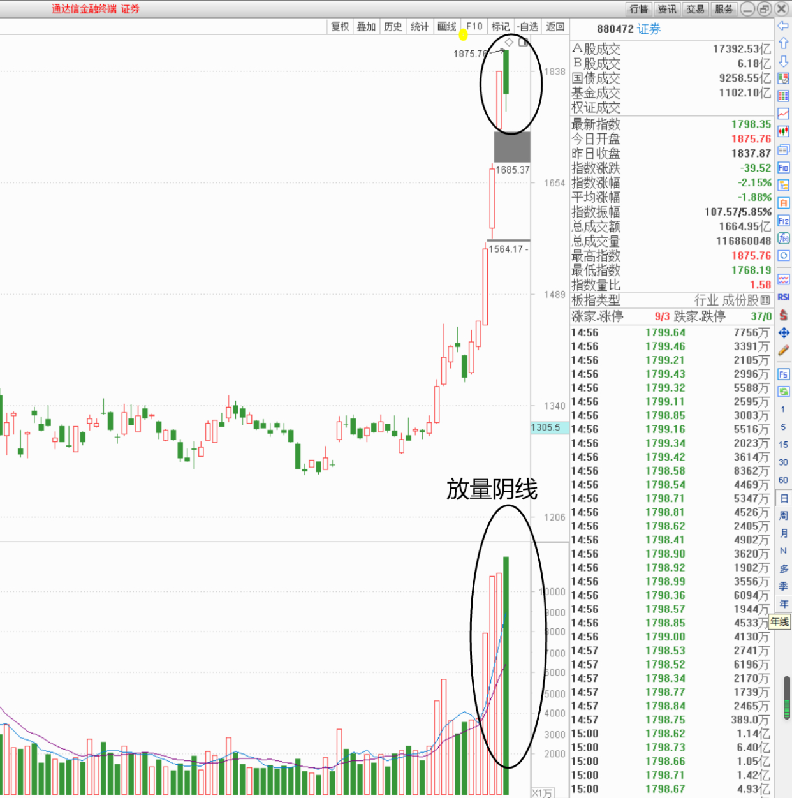Click the 复权 toolbar button
This screenshot has width=792, height=798.
point(340,27)
